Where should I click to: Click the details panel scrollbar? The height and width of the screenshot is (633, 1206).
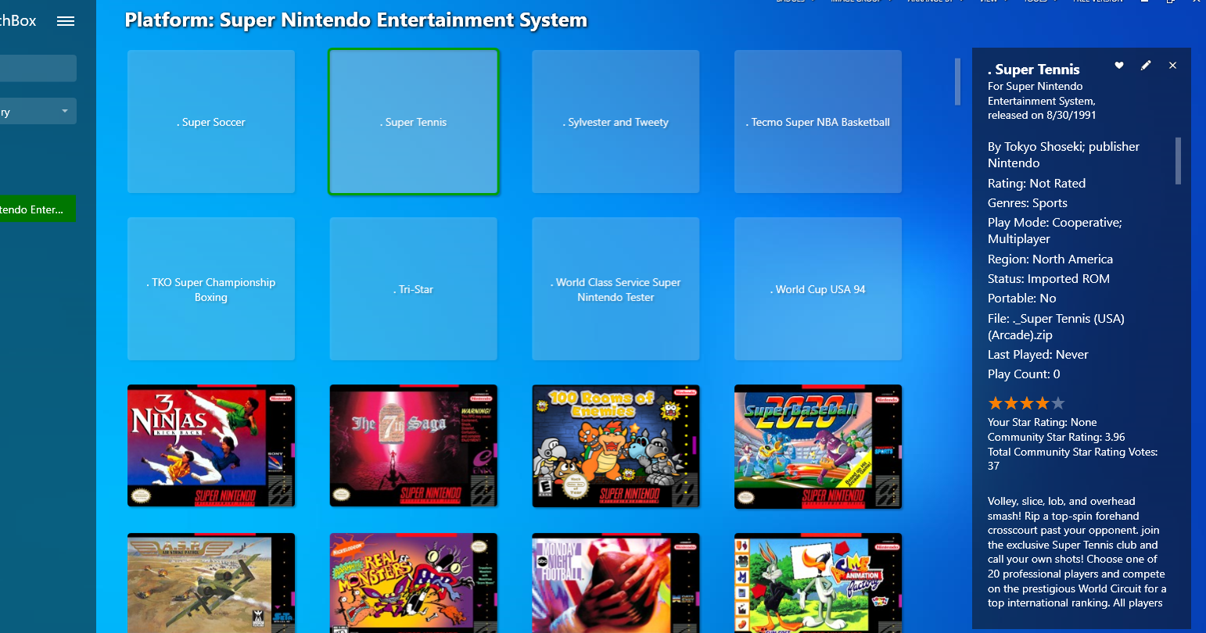click(x=1178, y=161)
